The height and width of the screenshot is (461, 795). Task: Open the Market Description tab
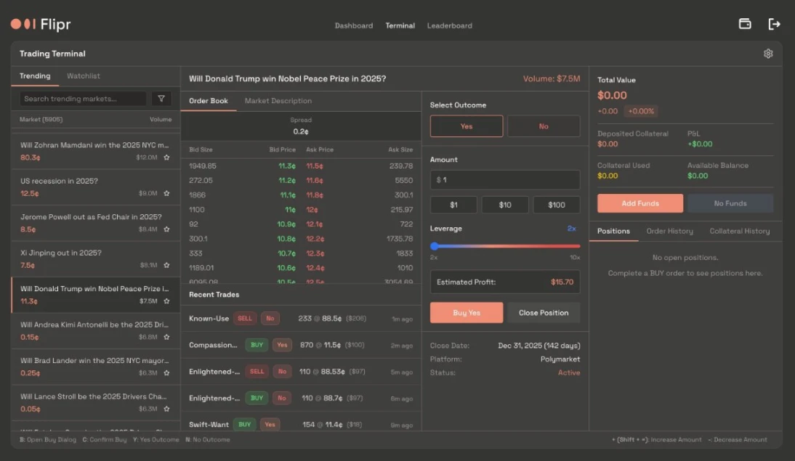(x=278, y=101)
